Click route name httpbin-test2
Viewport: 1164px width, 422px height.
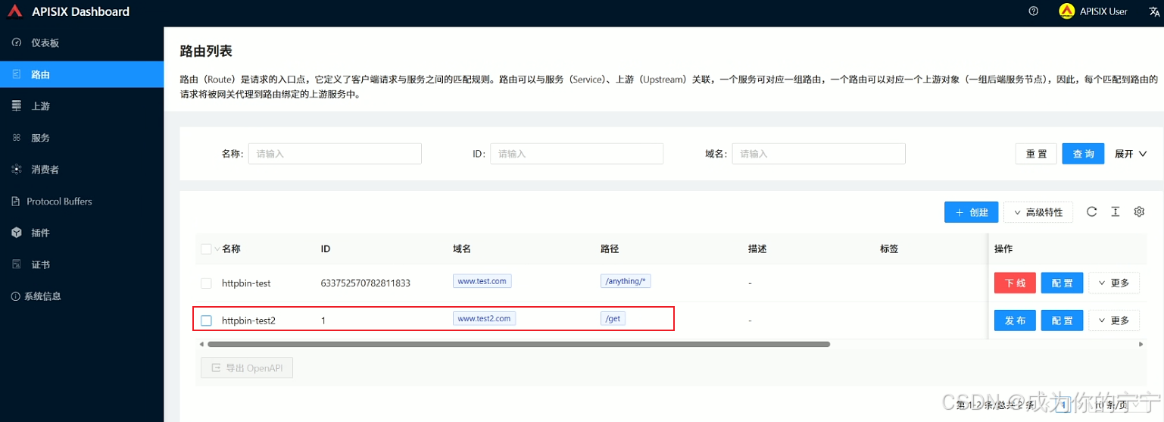tap(248, 320)
